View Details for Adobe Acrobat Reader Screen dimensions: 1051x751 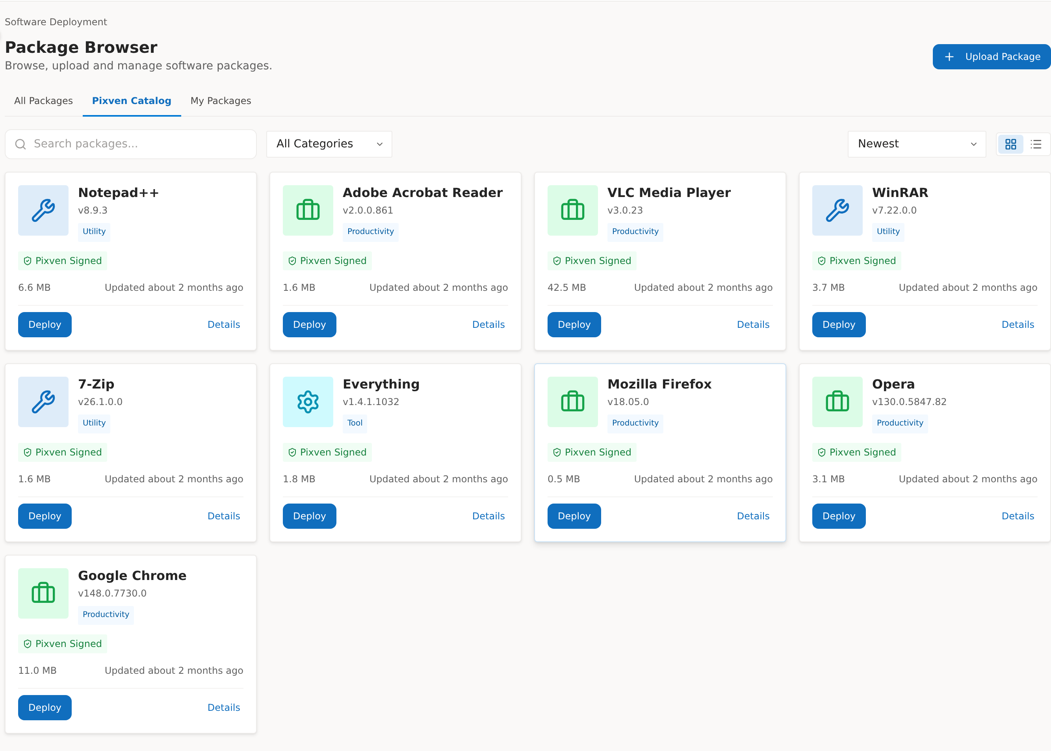488,325
